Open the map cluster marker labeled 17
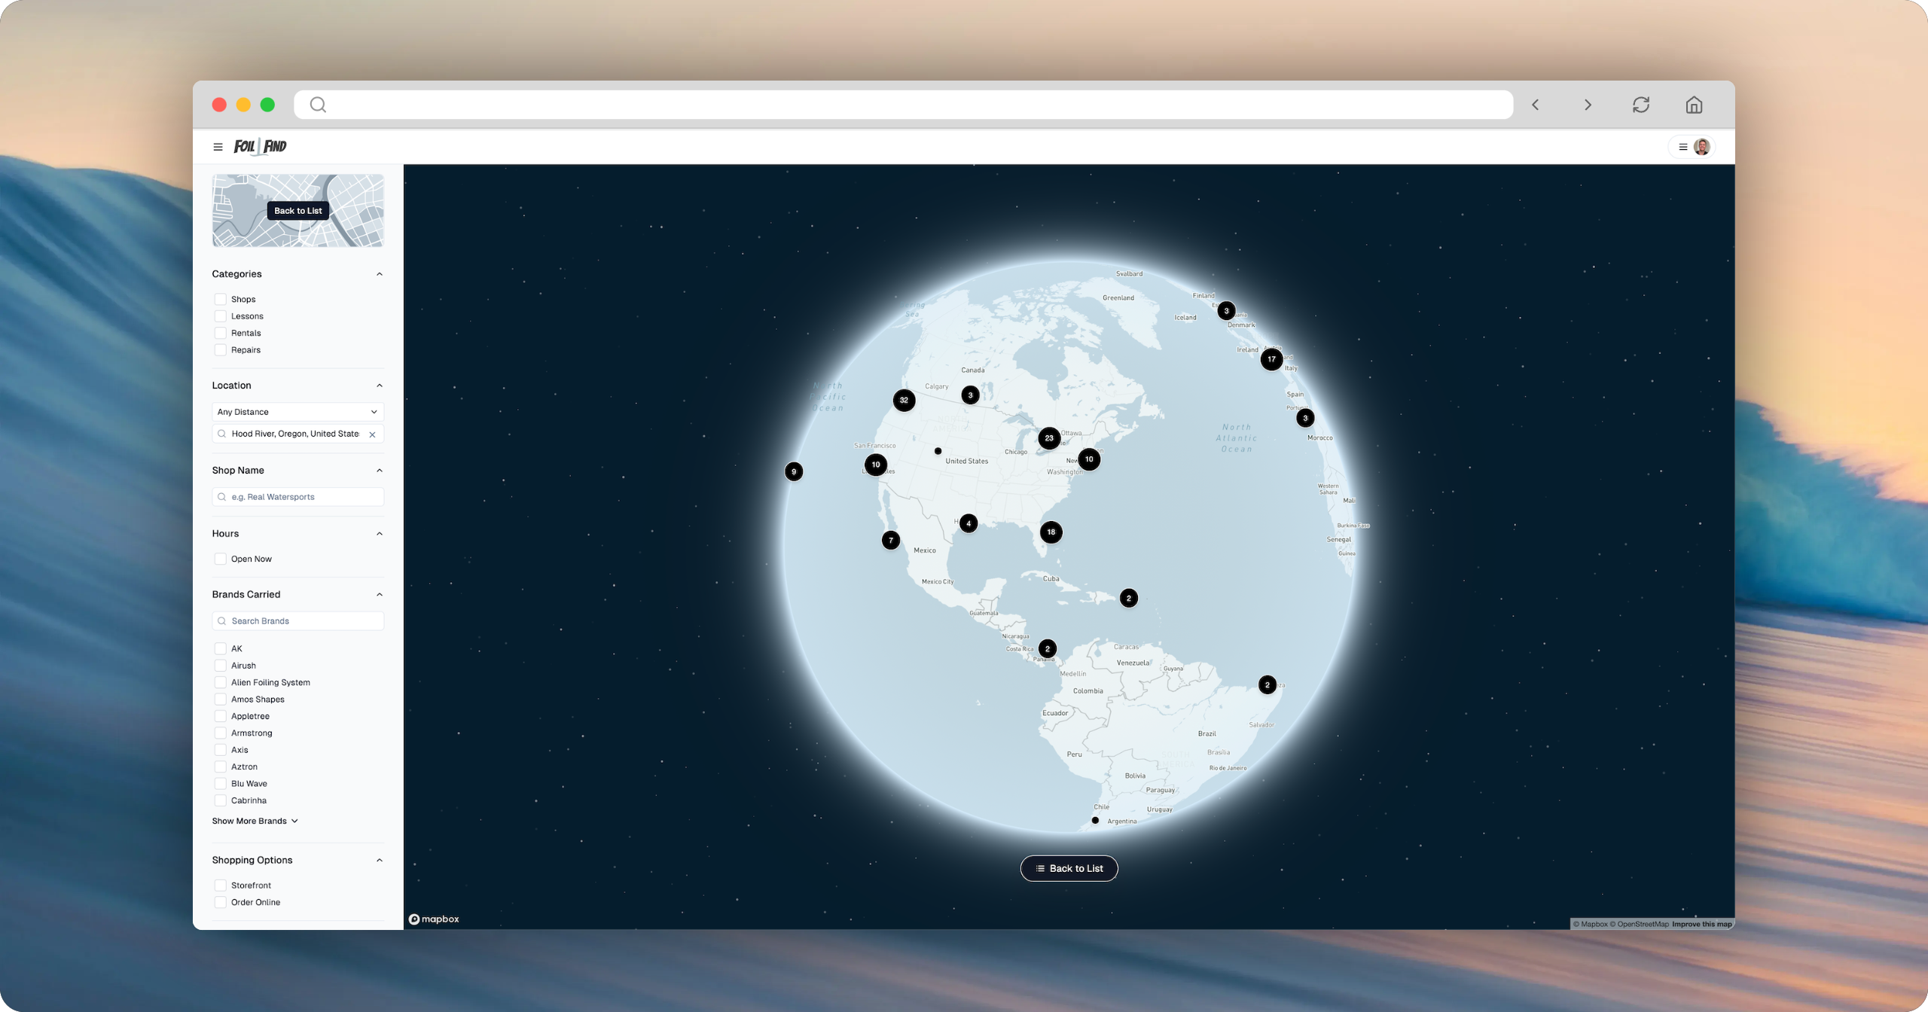This screenshot has height=1012, width=1928. [x=1271, y=359]
